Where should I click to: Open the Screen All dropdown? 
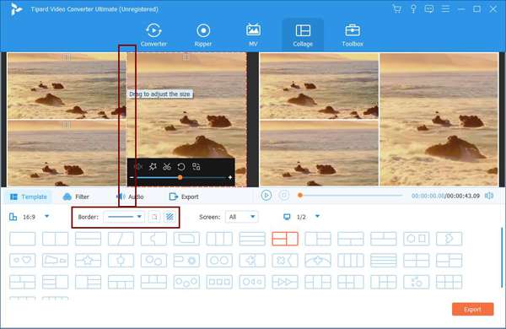pos(242,217)
